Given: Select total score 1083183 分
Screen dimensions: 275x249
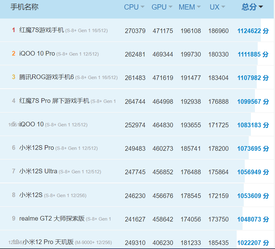Looking at the screenshot, I should pyautogui.click(x=253, y=125).
